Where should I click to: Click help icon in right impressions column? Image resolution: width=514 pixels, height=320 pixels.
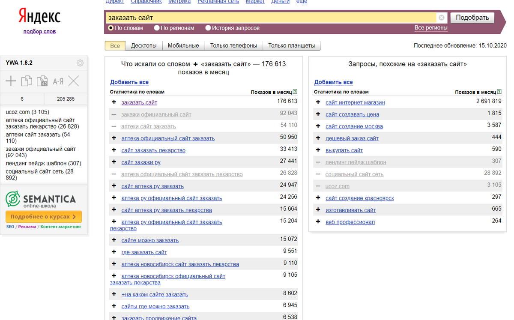click(x=499, y=92)
